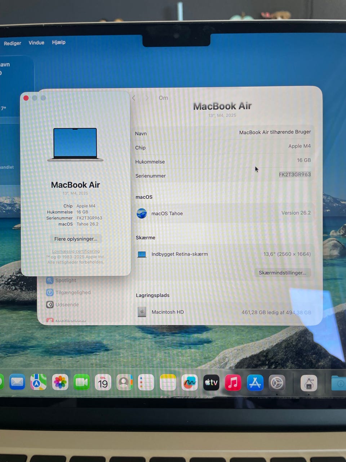Click the Chip row value Apple M4

pos(300,146)
